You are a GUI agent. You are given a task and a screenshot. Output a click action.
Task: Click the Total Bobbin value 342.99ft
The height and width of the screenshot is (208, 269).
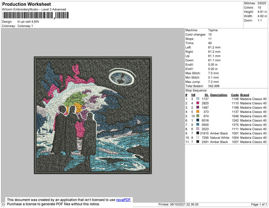click(214, 86)
